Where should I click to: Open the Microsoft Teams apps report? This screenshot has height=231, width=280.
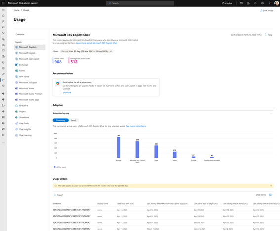tap(30, 100)
